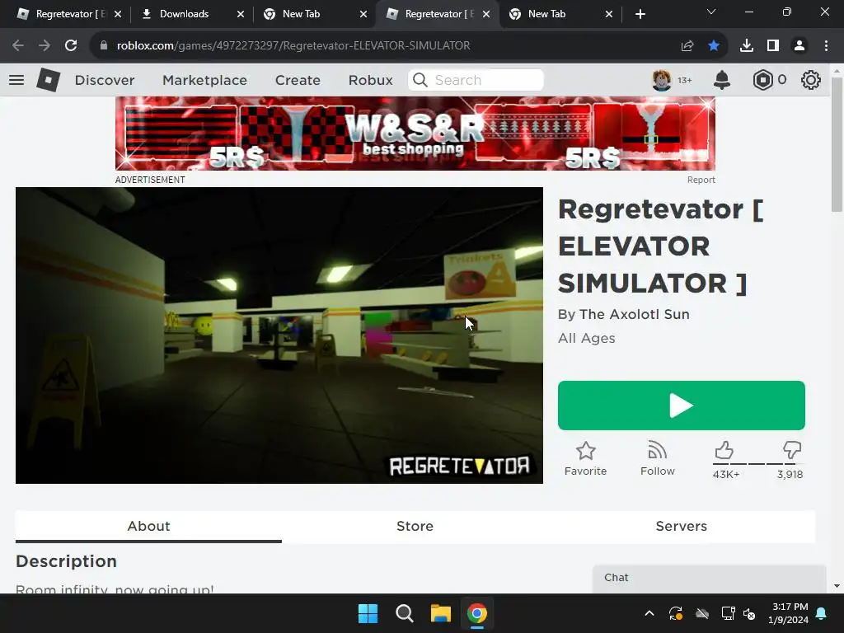Switch to the Store tab
The width and height of the screenshot is (844, 633).
(415, 527)
